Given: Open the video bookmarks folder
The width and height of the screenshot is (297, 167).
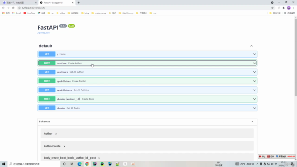Looking at the screenshot, I should pos(61,13).
